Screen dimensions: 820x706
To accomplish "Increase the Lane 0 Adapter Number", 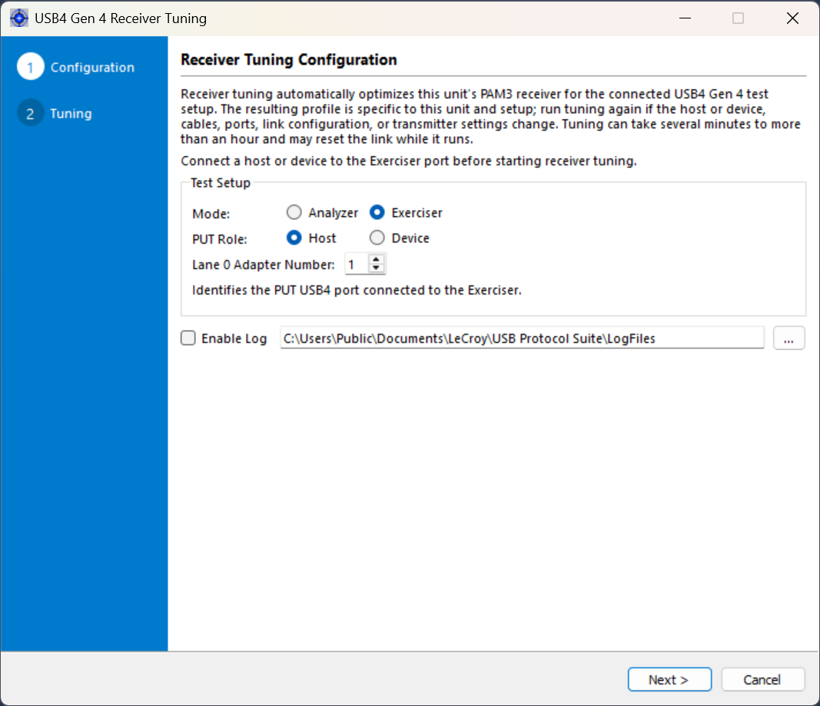I will (x=376, y=259).
